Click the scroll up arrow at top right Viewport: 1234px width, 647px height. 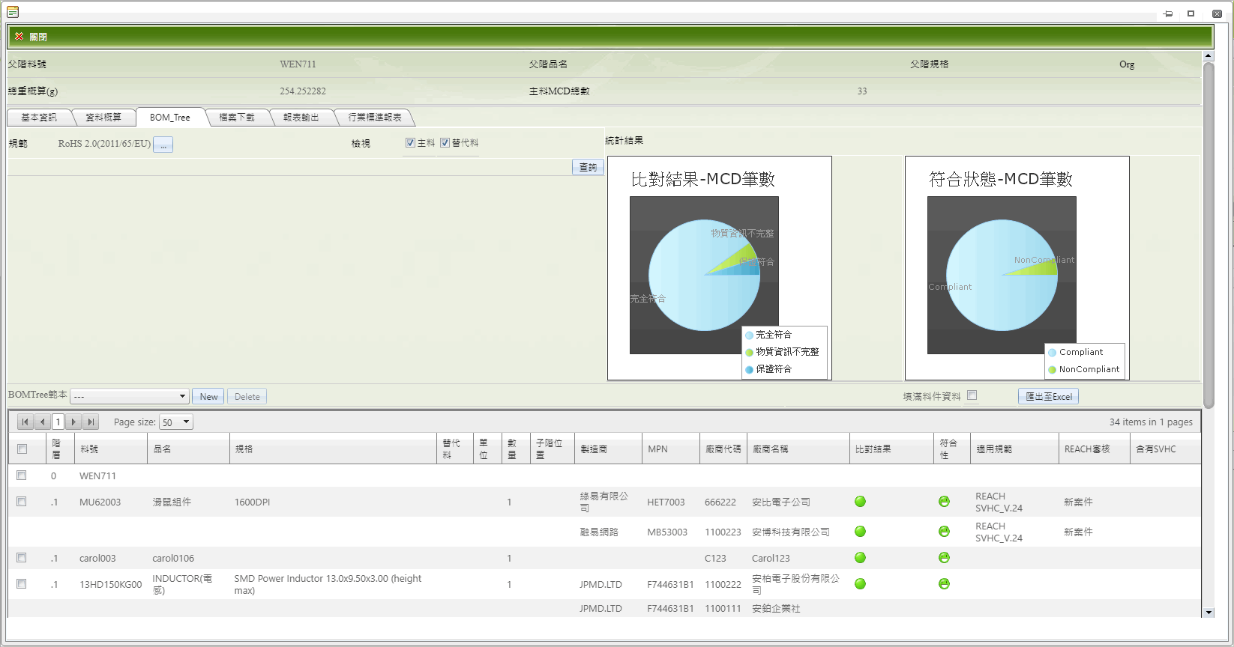[x=1208, y=56]
